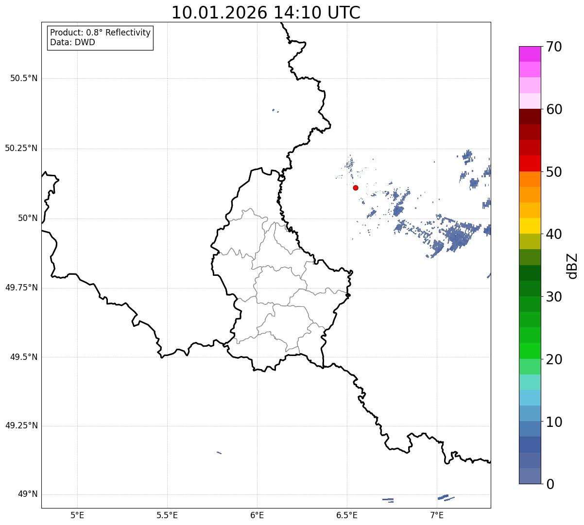Click the red radar site marker
This screenshot has width=584, height=525.
[x=356, y=188]
